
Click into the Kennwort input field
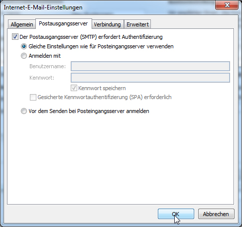tap(150, 78)
